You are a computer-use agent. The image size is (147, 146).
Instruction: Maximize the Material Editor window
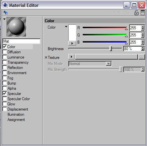(x=134, y=5)
